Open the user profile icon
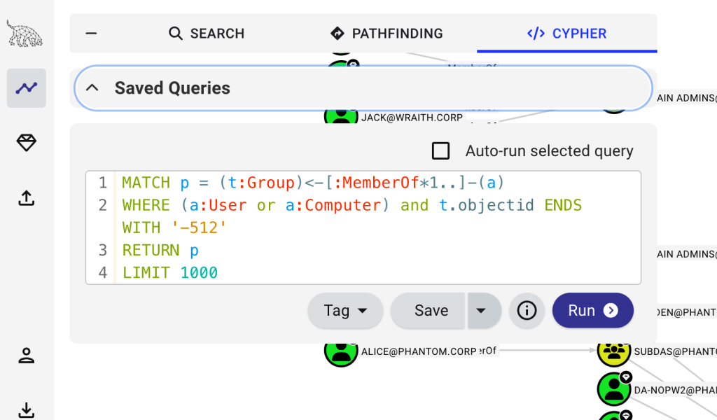 coord(27,356)
